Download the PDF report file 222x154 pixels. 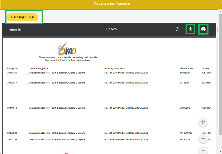coord(190,29)
